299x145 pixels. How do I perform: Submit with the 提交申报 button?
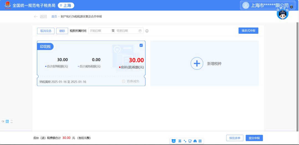(254, 138)
